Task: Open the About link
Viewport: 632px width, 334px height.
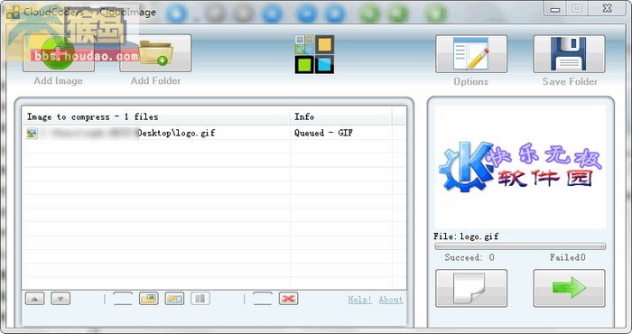Action: pyautogui.click(x=391, y=300)
